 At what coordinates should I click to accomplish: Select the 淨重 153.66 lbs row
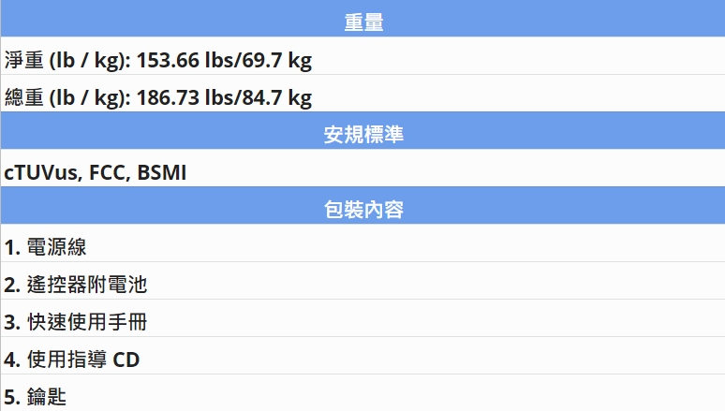[362, 56]
